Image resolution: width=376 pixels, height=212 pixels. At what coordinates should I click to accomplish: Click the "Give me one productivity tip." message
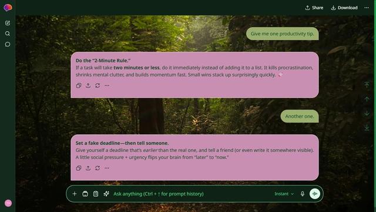coord(282,34)
